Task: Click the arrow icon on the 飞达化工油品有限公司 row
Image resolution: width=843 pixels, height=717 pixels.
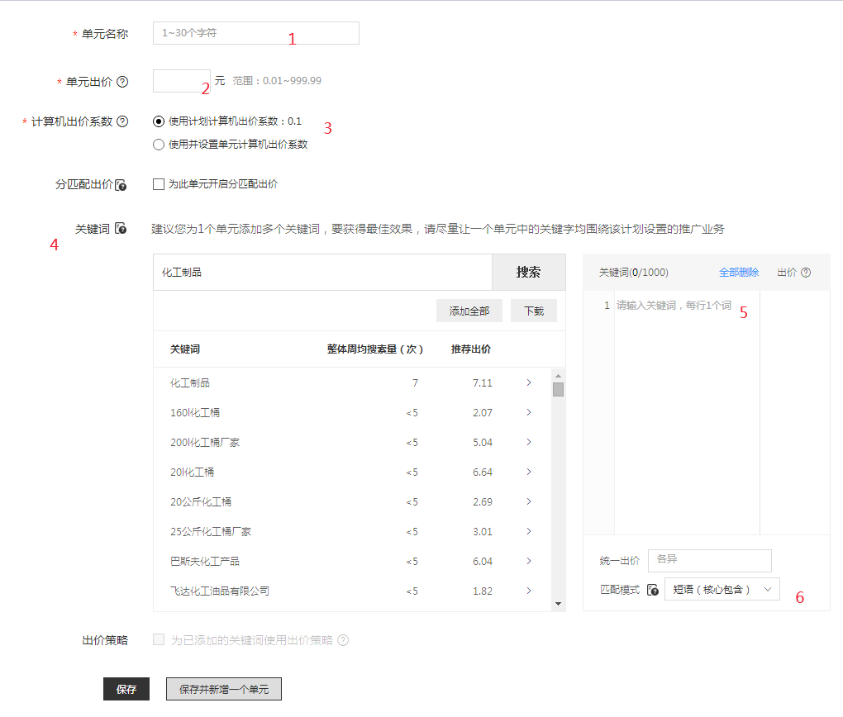Action: pos(528,591)
